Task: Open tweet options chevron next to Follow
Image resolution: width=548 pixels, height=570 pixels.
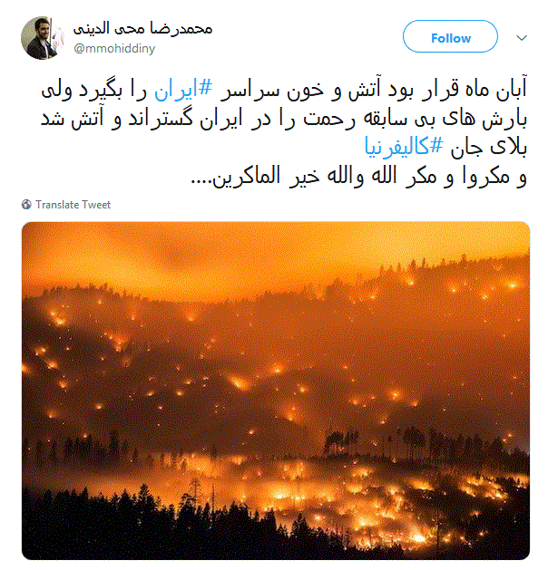Action: [x=522, y=38]
